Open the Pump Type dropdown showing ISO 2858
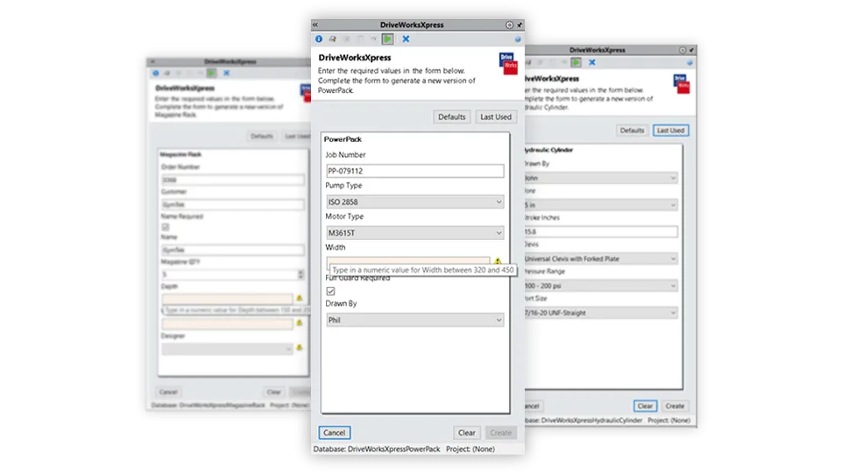Viewport: 841px width, 473px height. tap(415, 202)
